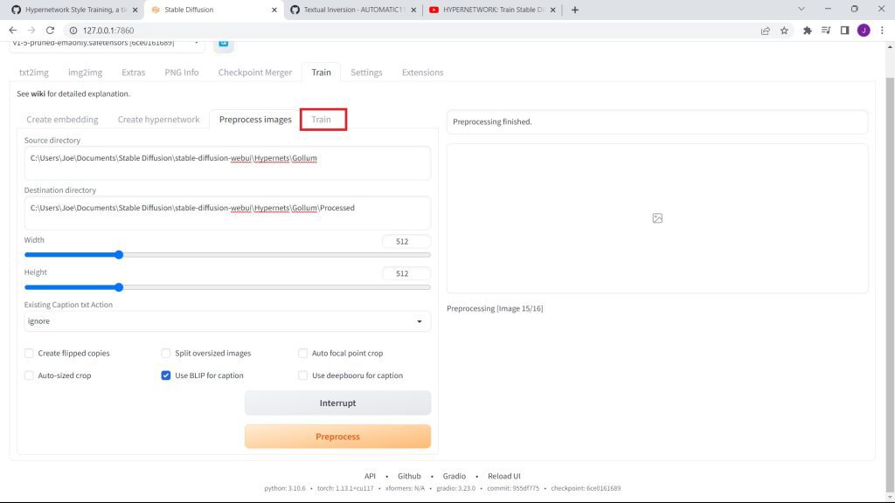Uncheck Use BLIP for caption
The height and width of the screenshot is (503, 895).
click(x=166, y=376)
